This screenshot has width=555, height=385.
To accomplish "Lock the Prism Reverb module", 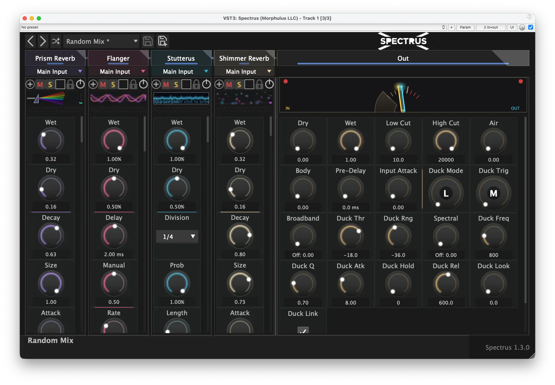I will pos(70,84).
